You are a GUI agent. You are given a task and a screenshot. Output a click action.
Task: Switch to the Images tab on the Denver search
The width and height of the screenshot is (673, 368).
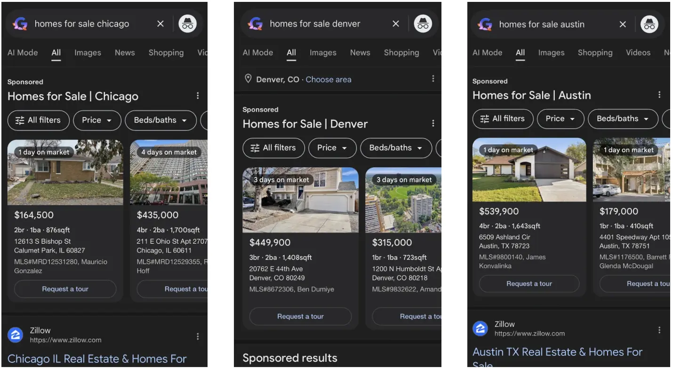tap(323, 53)
